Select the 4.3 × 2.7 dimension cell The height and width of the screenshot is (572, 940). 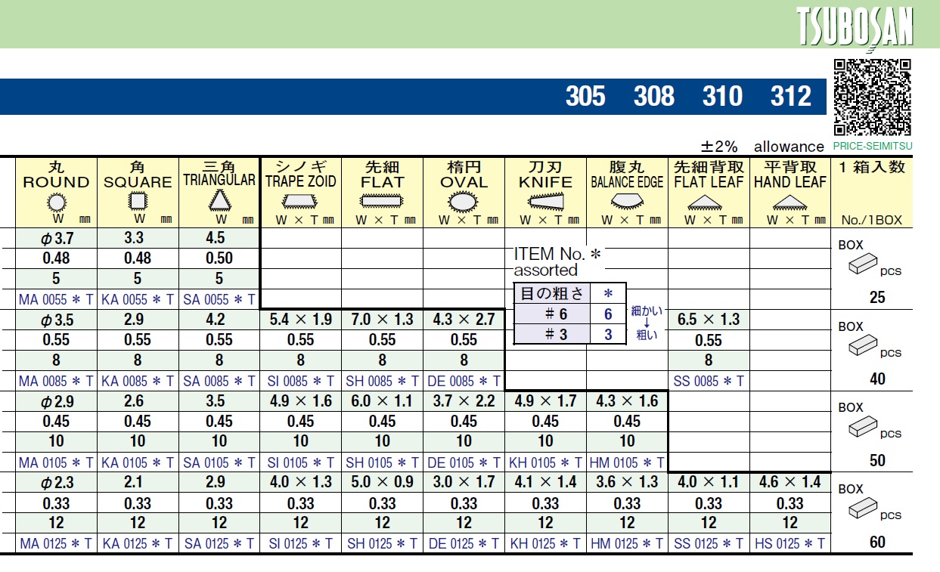(464, 320)
